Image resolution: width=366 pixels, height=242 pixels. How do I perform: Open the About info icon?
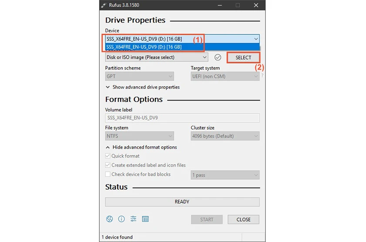122,219
